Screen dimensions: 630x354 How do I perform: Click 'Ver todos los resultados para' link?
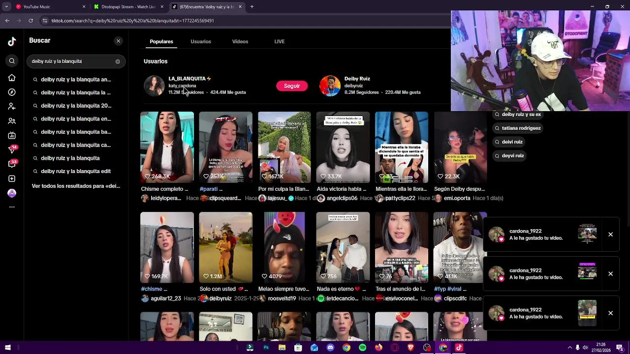coord(76,186)
